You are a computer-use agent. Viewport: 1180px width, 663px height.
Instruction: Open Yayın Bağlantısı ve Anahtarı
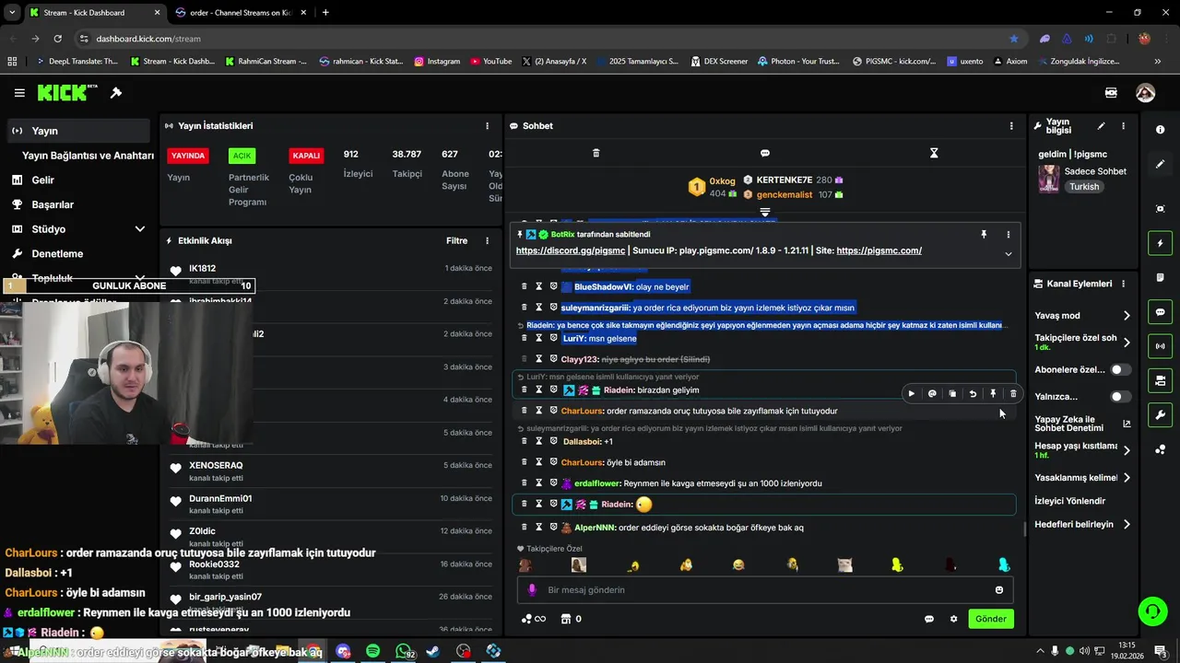coord(88,156)
